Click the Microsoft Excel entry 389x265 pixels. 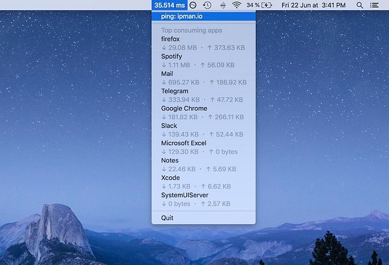[183, 143]
